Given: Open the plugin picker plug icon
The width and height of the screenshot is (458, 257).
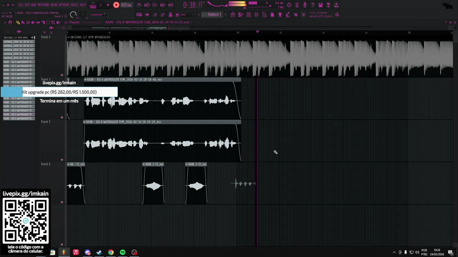Looking at the screenshot, I should pos(280,15).
